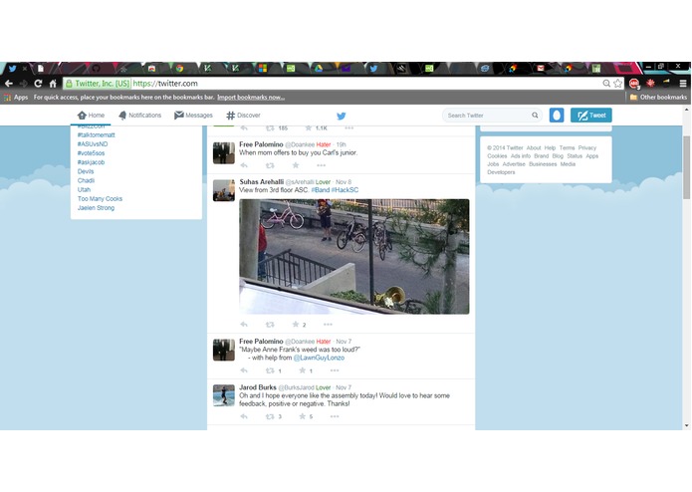
Task: Open the Chrome hamburger menu
Action: [x=683, y=84]
